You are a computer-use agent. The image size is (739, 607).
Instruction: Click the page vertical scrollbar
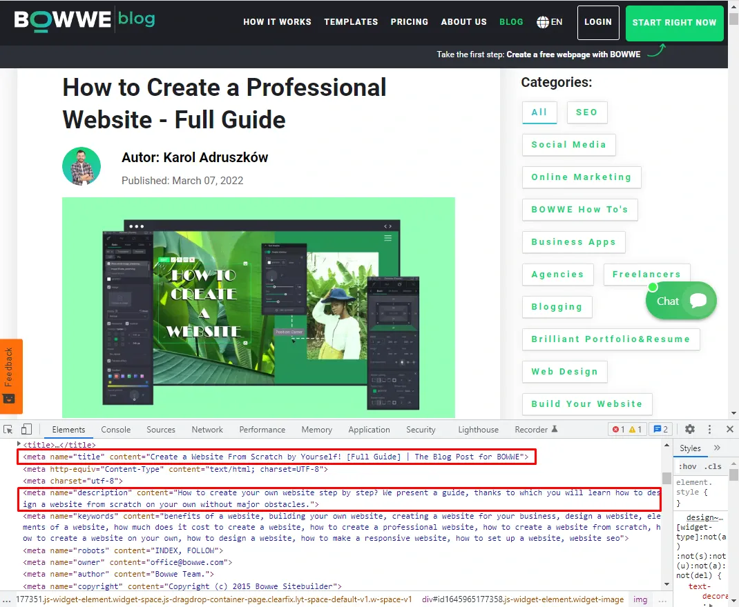point(733,210)
